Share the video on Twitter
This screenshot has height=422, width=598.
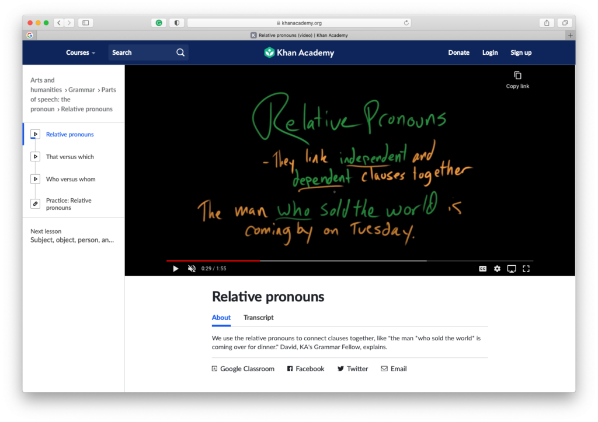[352, 368]
